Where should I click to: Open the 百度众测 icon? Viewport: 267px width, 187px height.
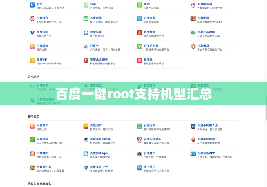coord(86,33)
